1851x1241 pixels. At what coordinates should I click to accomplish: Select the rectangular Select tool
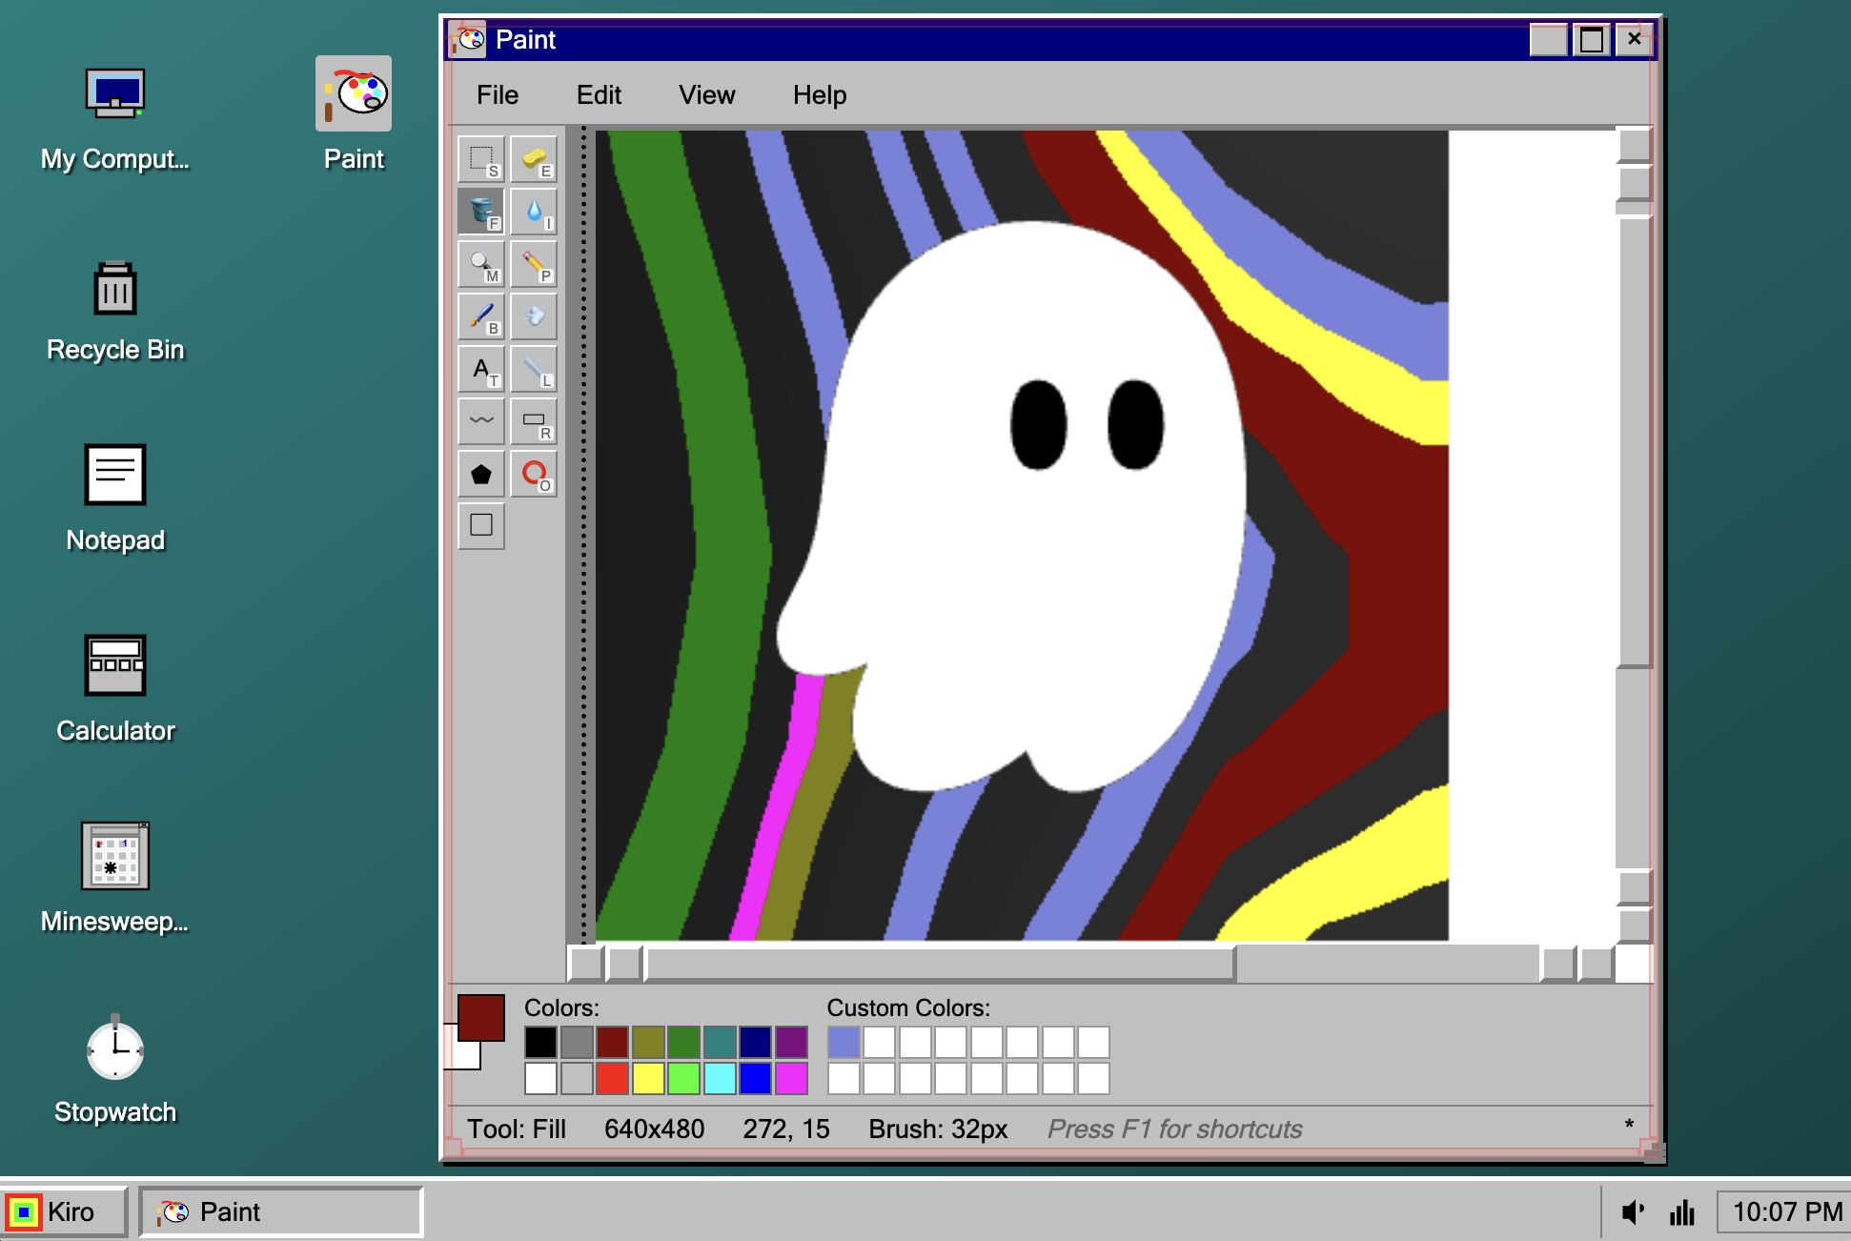pyautogui.click(x=481, y=159)
